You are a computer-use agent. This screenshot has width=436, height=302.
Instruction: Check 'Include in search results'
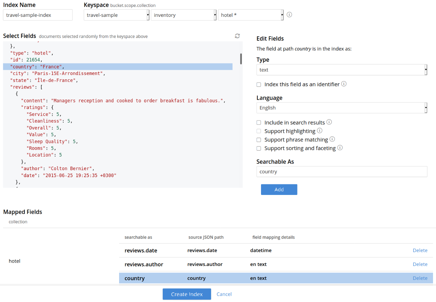tap(259, 122)
